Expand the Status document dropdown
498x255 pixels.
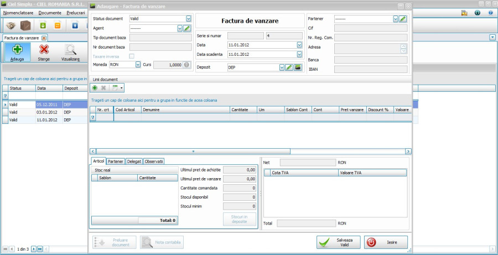tap(189, 19)
